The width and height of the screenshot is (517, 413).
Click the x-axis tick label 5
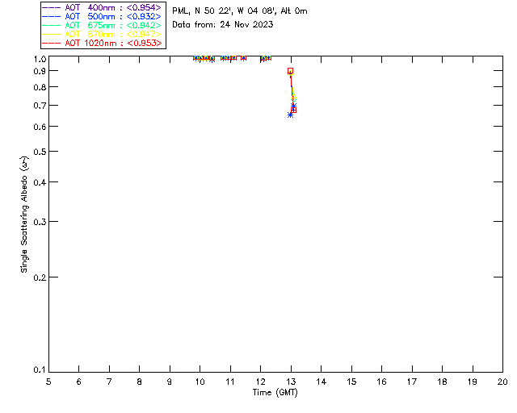click(x=48, y=382)
